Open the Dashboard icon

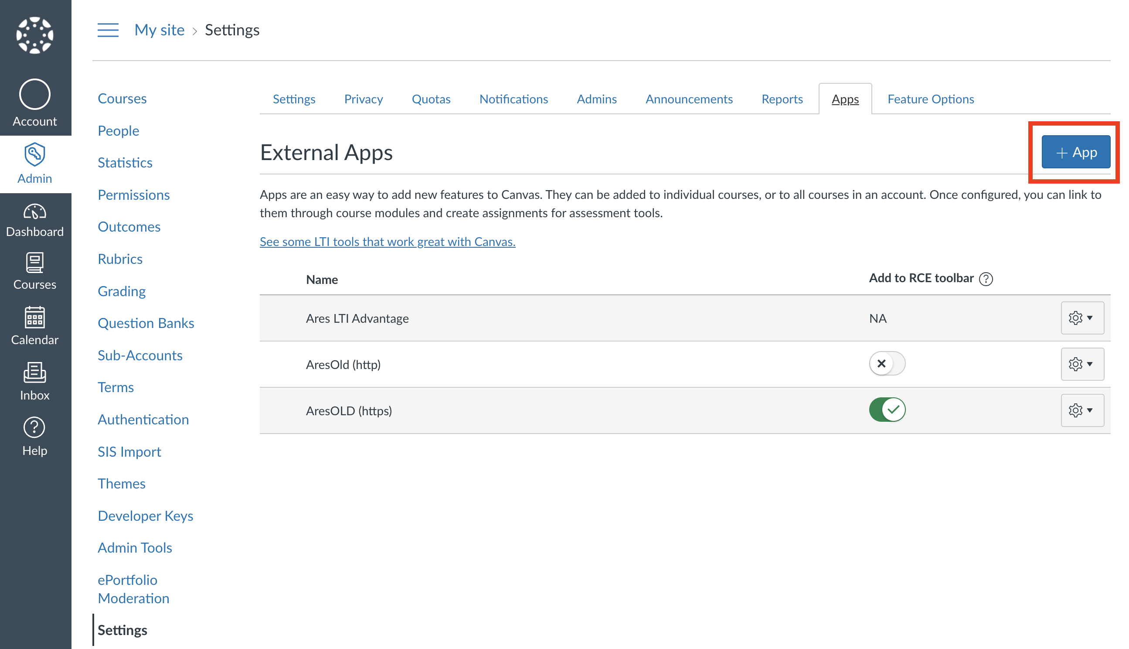point(35,213)
